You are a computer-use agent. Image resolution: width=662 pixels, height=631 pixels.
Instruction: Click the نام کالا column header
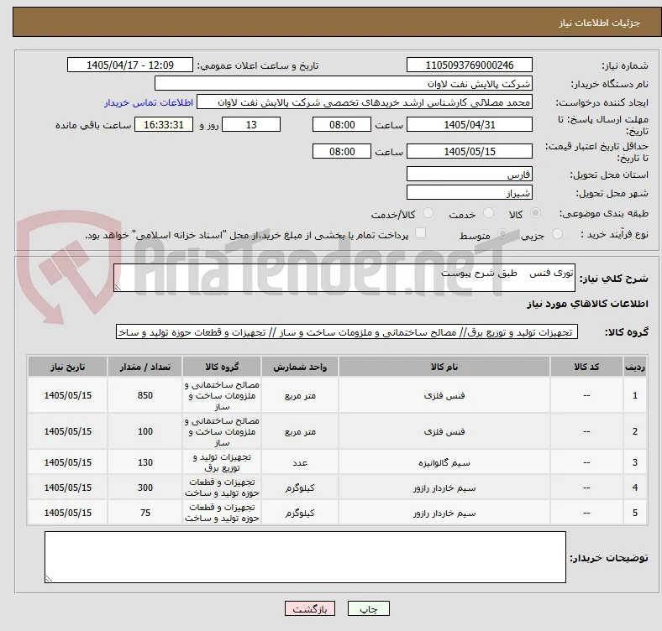click(x=444, y=367)
